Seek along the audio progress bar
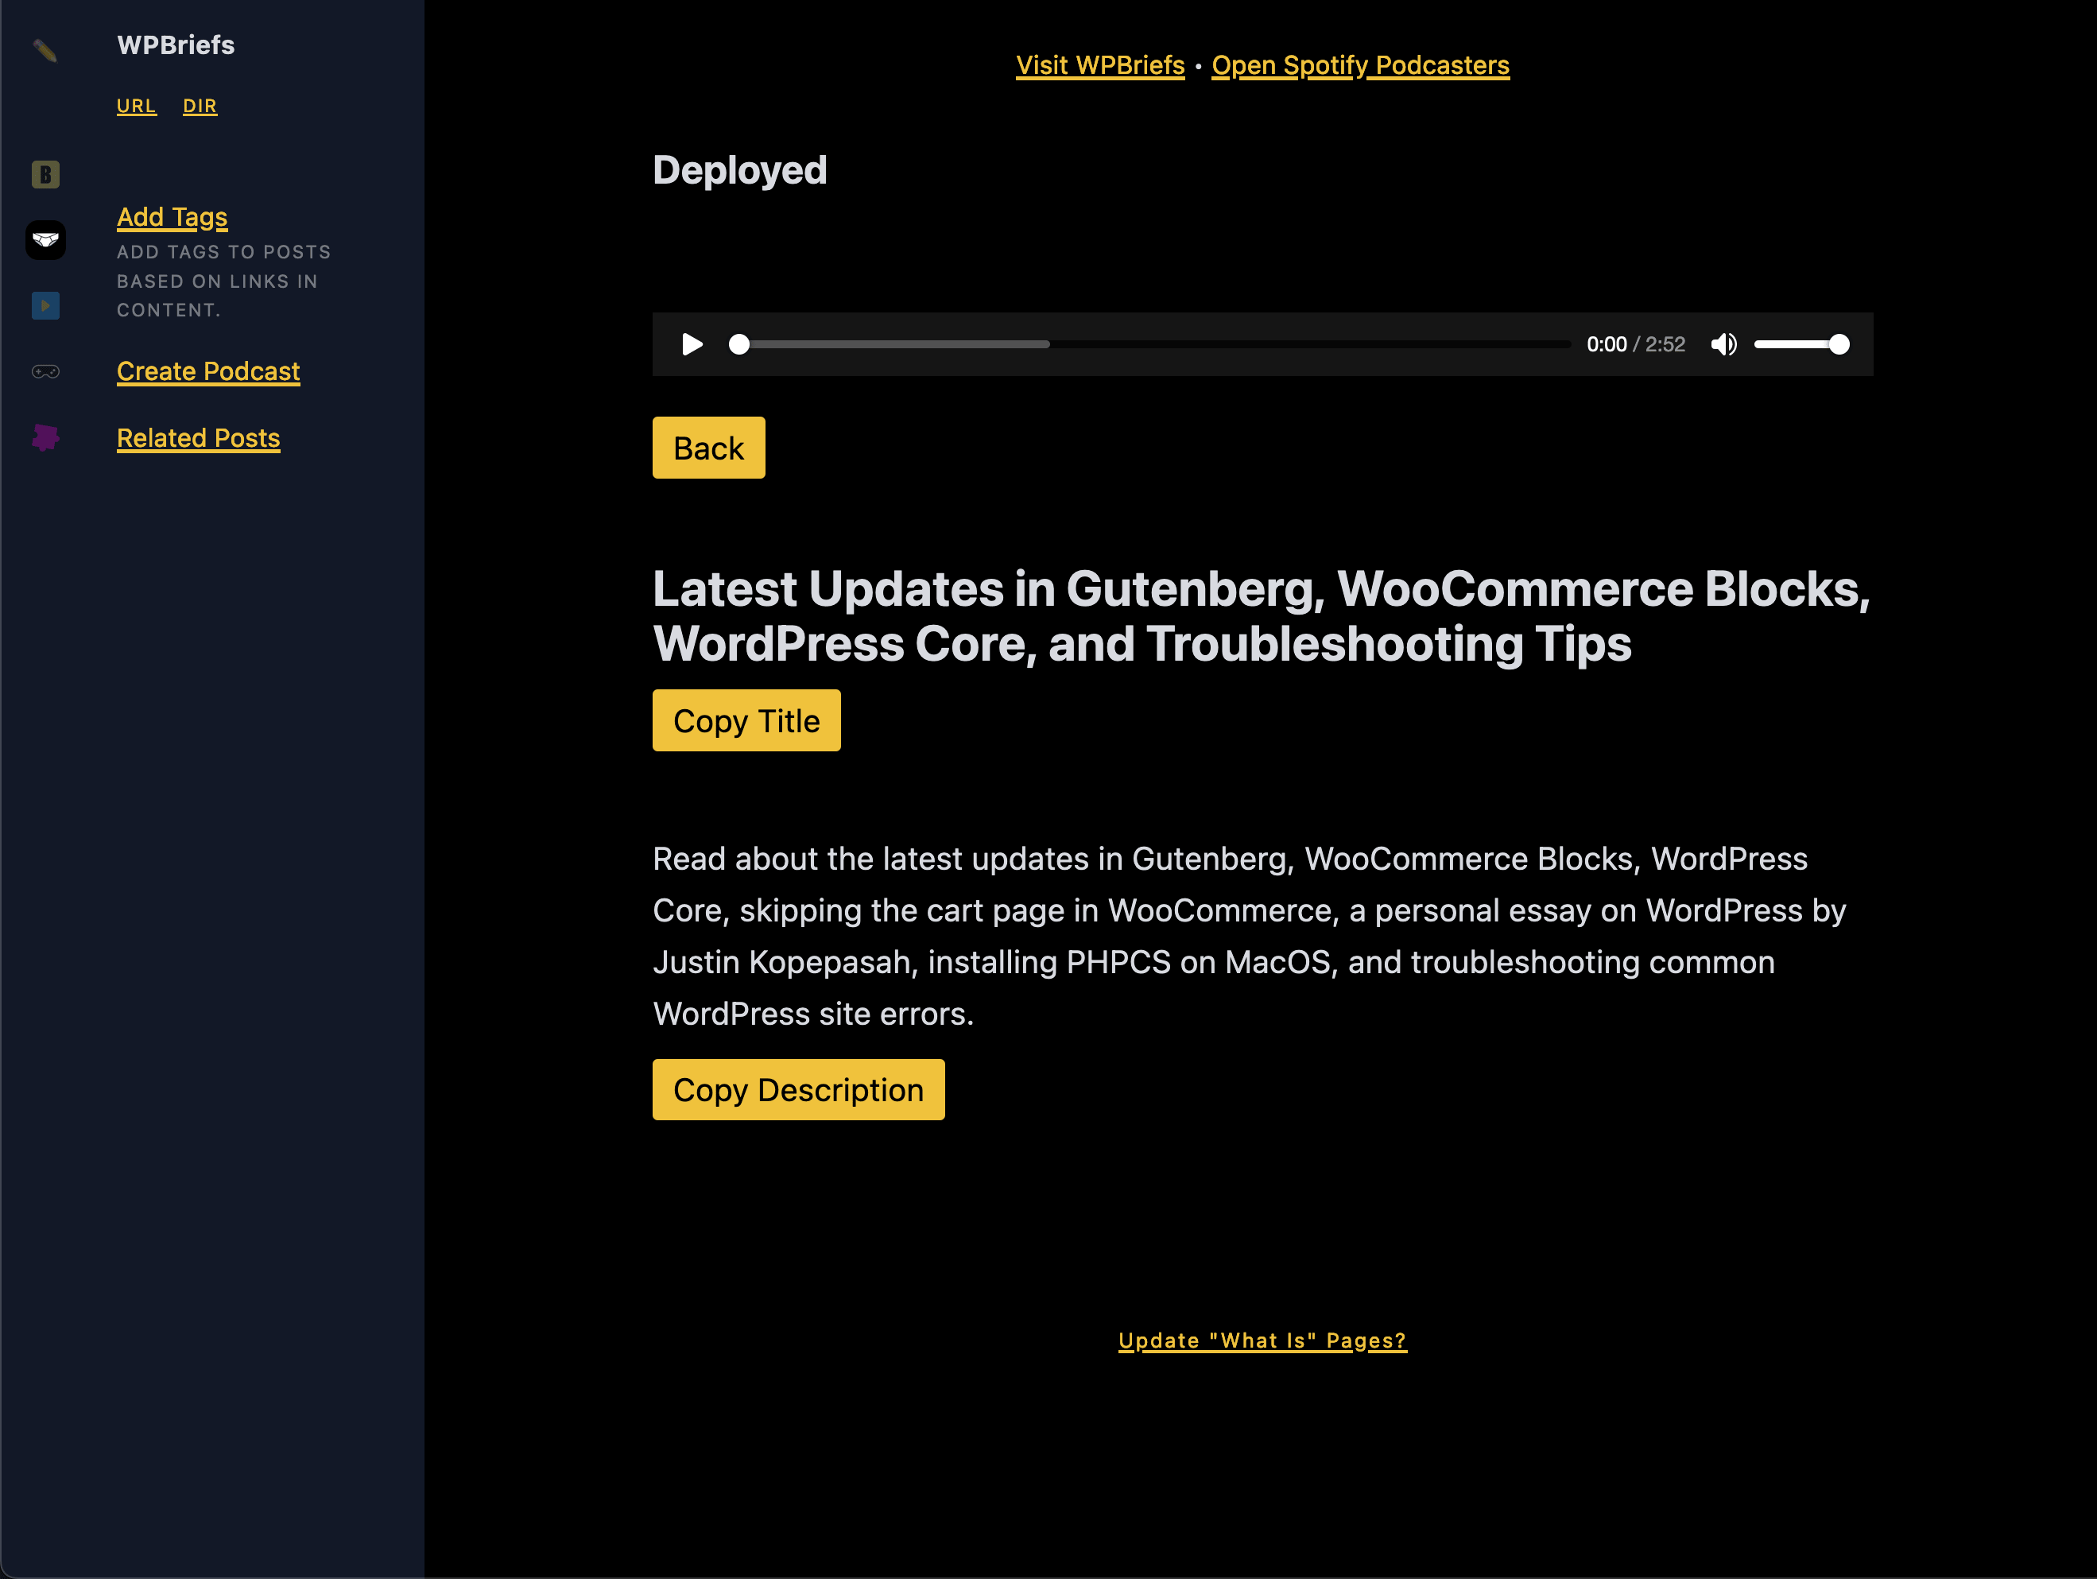Viewport: 2097px width, 1579px height. (x=1149, y=344)
